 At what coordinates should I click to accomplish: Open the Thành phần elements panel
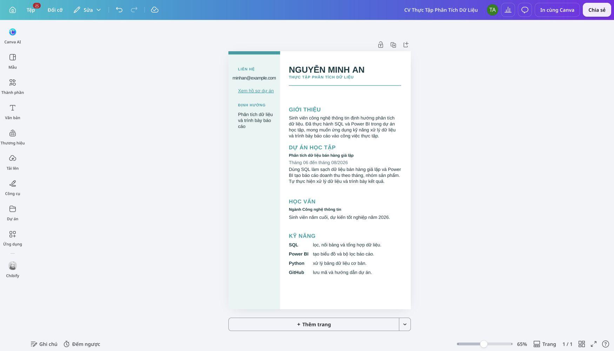(x=13, y=87)
